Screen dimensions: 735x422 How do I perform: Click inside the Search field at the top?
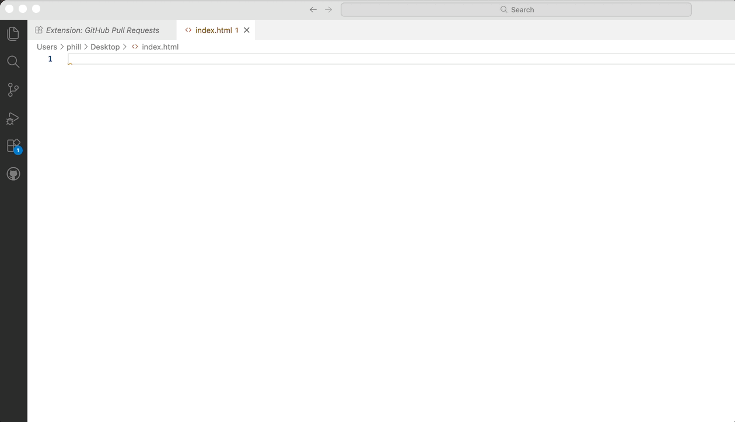517,9
